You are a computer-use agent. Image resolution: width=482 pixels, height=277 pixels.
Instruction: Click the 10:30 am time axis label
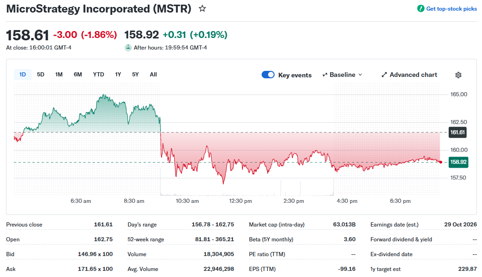[187, 201]
